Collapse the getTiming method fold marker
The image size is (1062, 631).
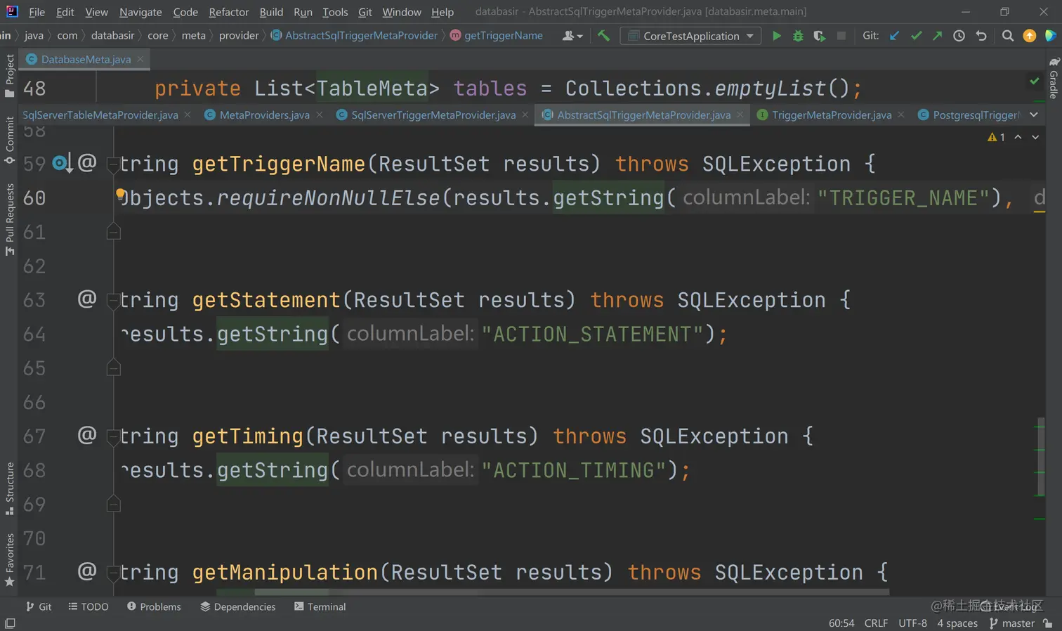pyautogui.click(x=112, y=437)
